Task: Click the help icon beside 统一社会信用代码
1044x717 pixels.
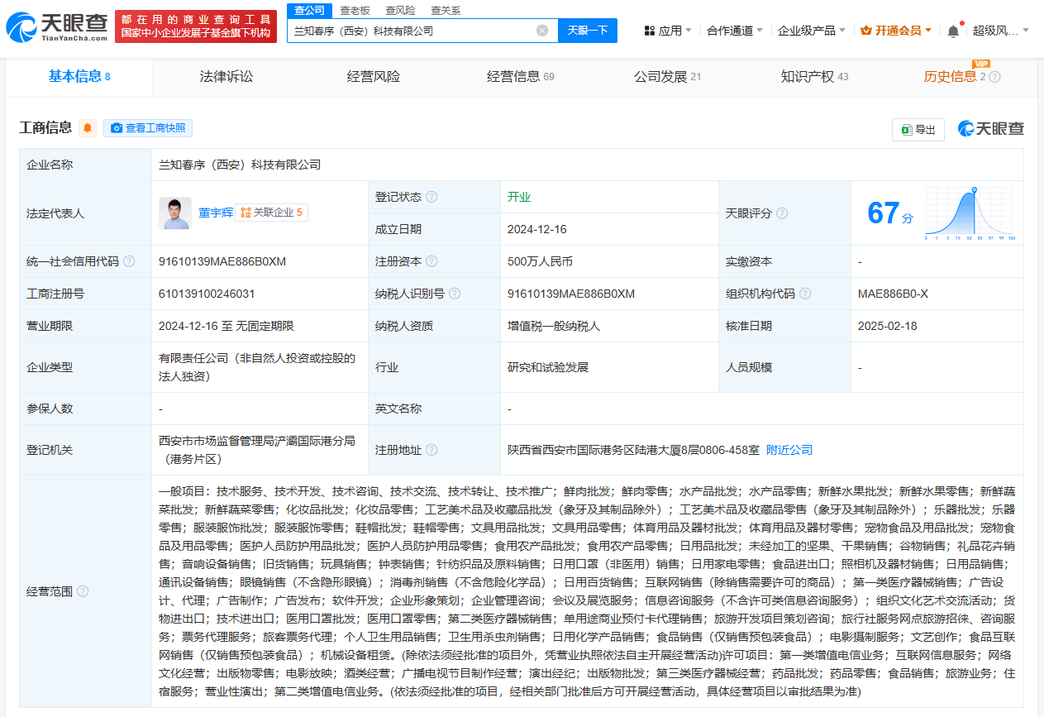Action: (x=129, y=261)
